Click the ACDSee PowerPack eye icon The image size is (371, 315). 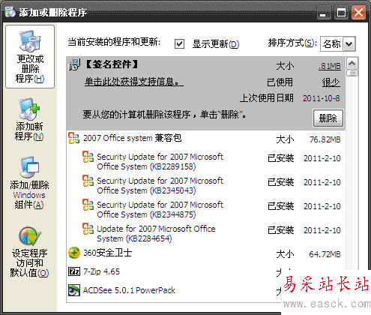(x=74, y=290)
